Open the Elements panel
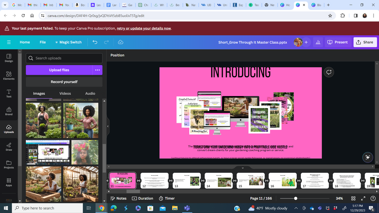This screenshot has height=213, width=379. pos(9,76)
